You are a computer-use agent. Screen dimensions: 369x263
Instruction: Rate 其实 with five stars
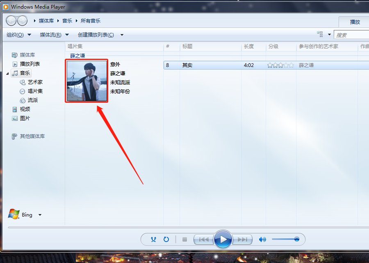(x=291, y=65)
